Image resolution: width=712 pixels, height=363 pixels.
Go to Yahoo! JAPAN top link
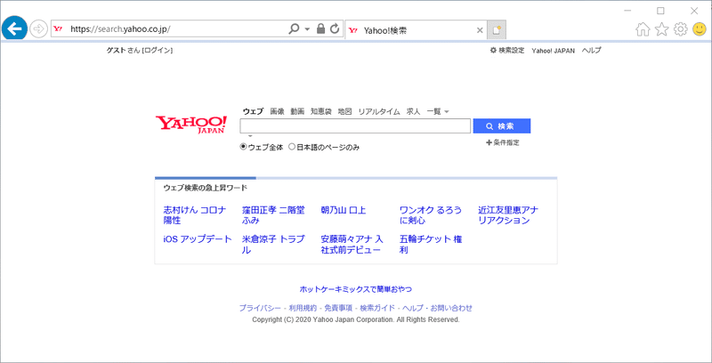553,51
